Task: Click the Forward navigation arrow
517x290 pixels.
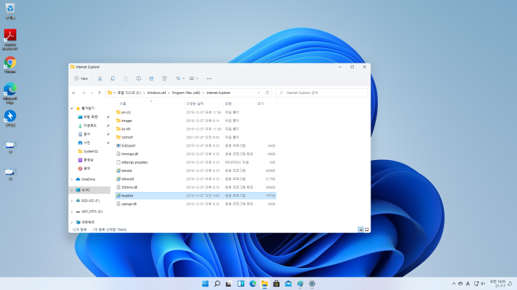Action: (x=84, y=93)
